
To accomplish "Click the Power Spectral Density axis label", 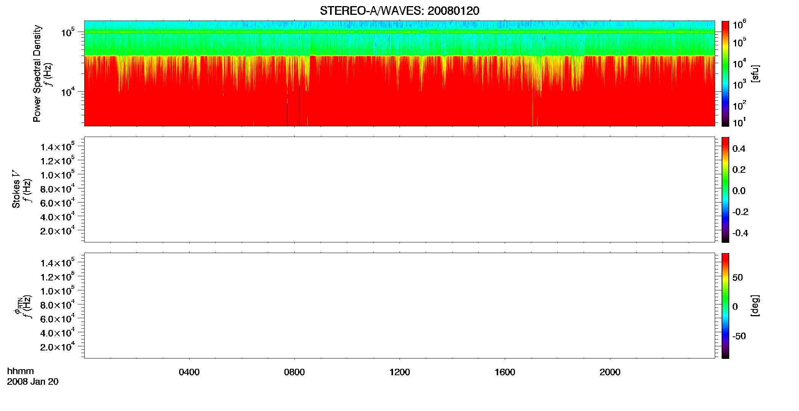I will tap(37, 73).
